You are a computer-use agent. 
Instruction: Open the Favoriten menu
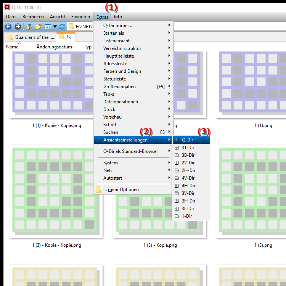coord(80,17)
